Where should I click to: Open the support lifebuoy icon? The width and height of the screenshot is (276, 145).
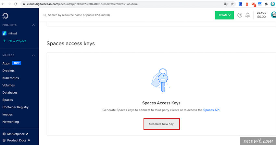[x=240, y=15]
